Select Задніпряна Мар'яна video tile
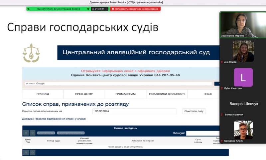Viewport: 266px width, 160px height. (243, 25)
